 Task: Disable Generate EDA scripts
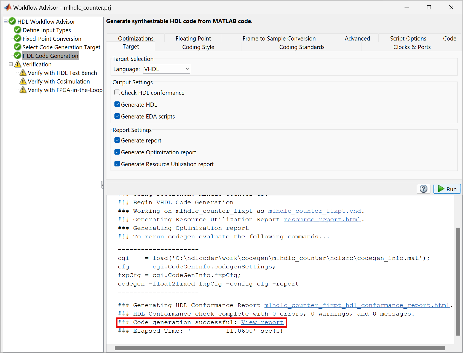[x=117, y=116]
